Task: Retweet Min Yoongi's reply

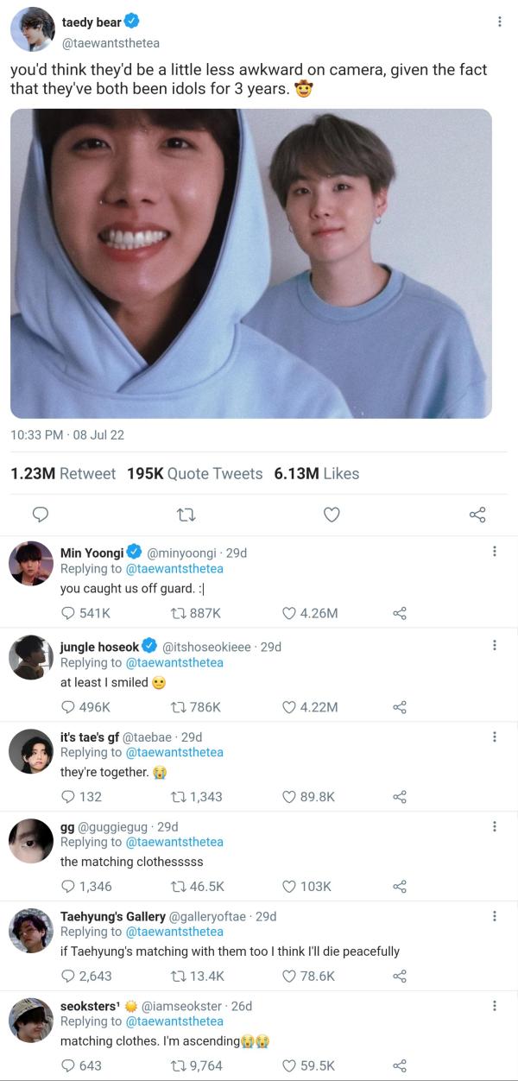Action: pyautogui.click(x=180, y=613)
